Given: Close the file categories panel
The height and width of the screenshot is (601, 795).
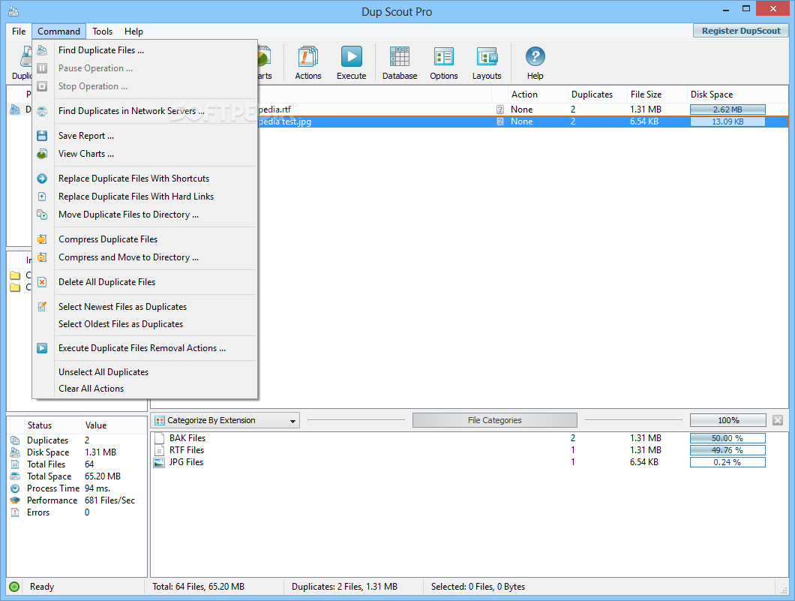Looking at the screenshot, I should click(778, 420).
